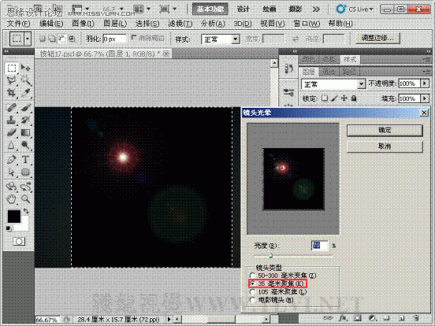Open the 视图(V) menu
Image resolution: width=435 pixels, height=326 pixels.
(x=273, y=24)
